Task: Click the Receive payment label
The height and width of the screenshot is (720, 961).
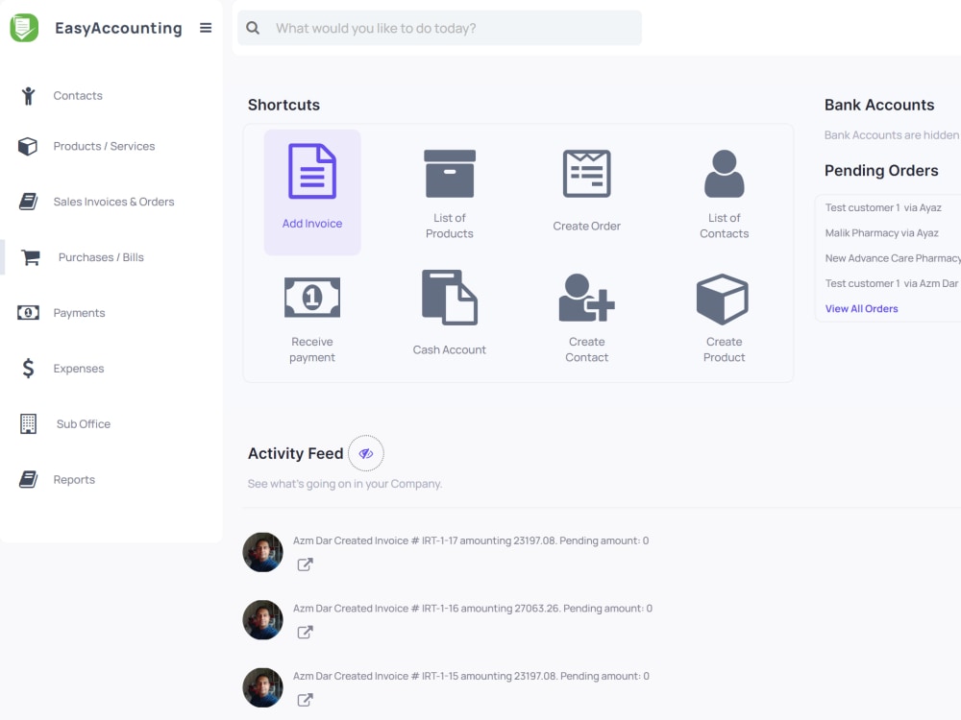Action: coord(312,349)
